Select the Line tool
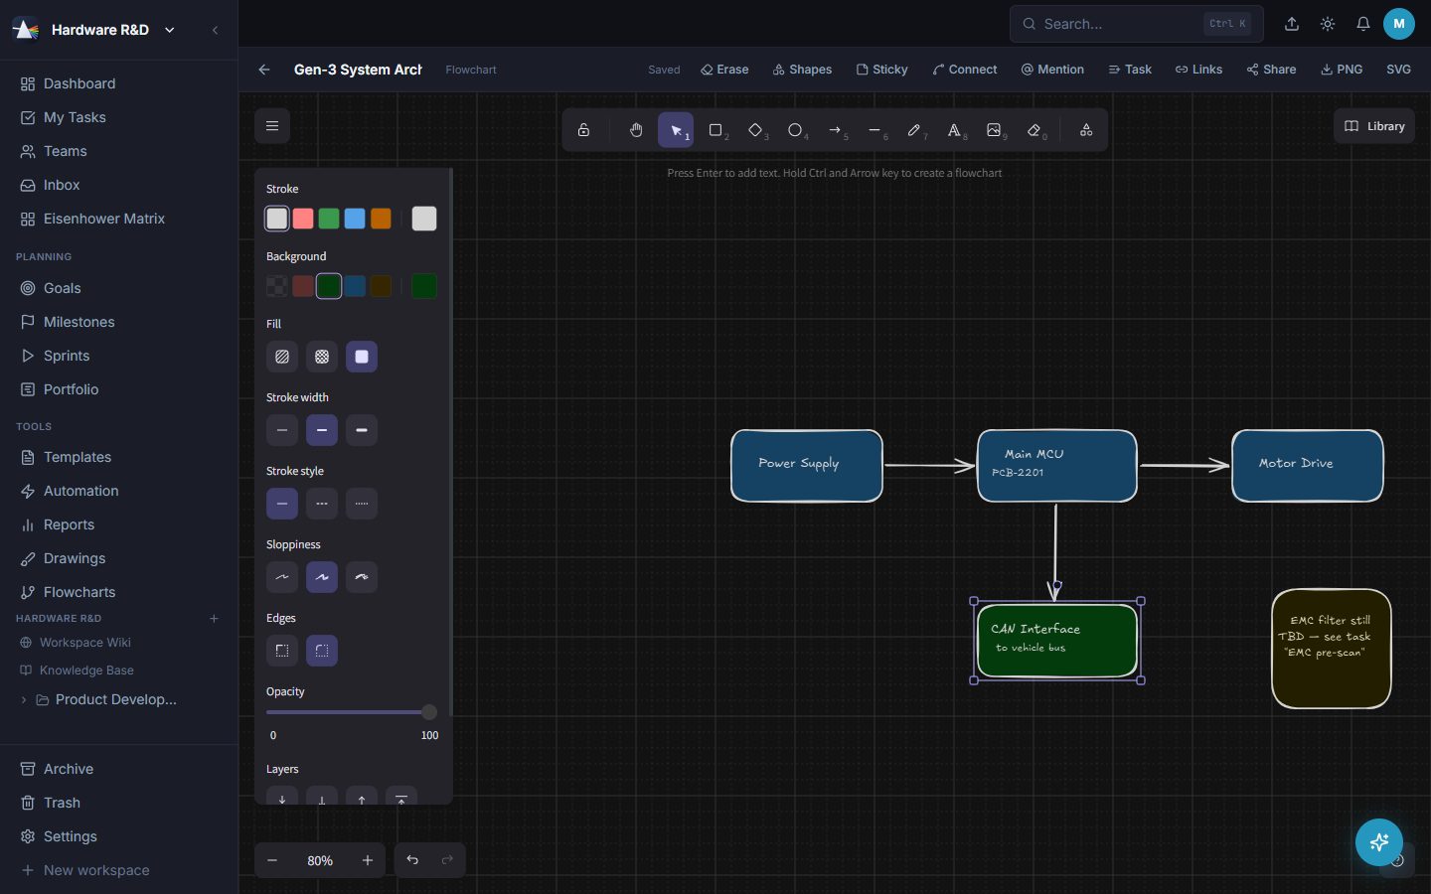1431x894 pixels. 874,130
